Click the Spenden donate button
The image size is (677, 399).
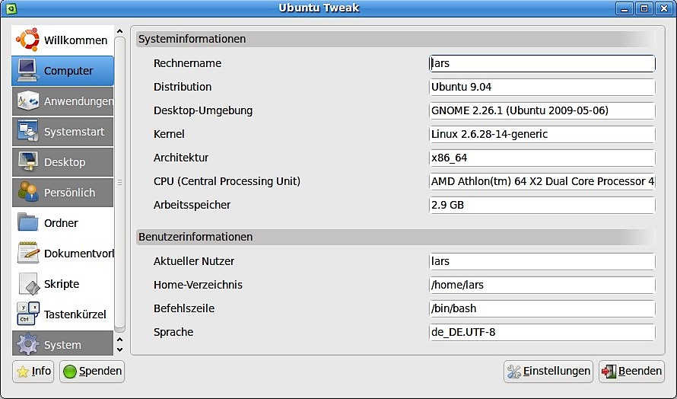coord(92,372)
